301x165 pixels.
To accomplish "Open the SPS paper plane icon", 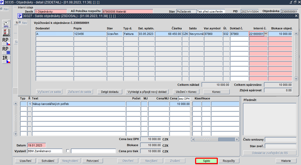I will [x=6, y=24].
